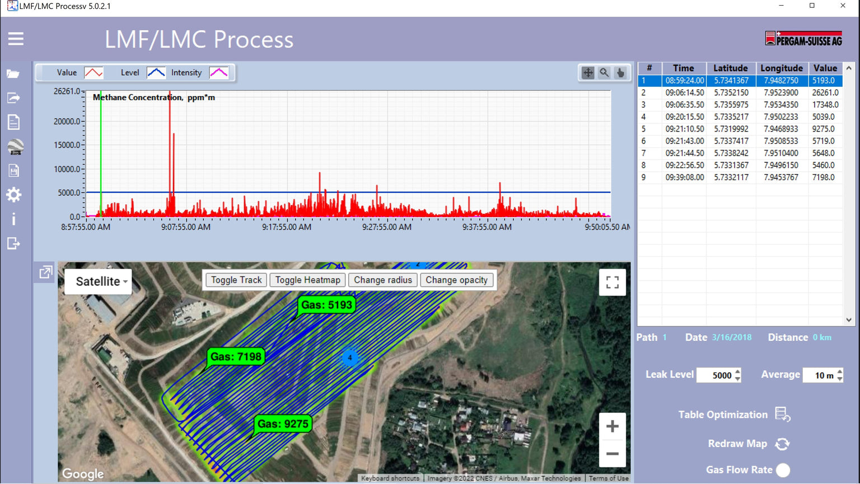Click the Google Earth export icon
The image size is (860, 484).
pyautogui.click(x=15, y=147)
